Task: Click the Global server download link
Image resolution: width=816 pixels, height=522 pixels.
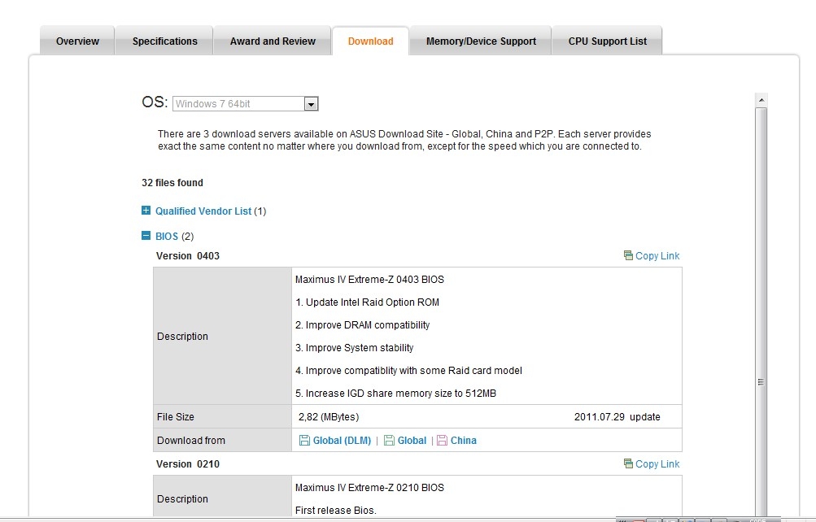Action: [412, 441]
